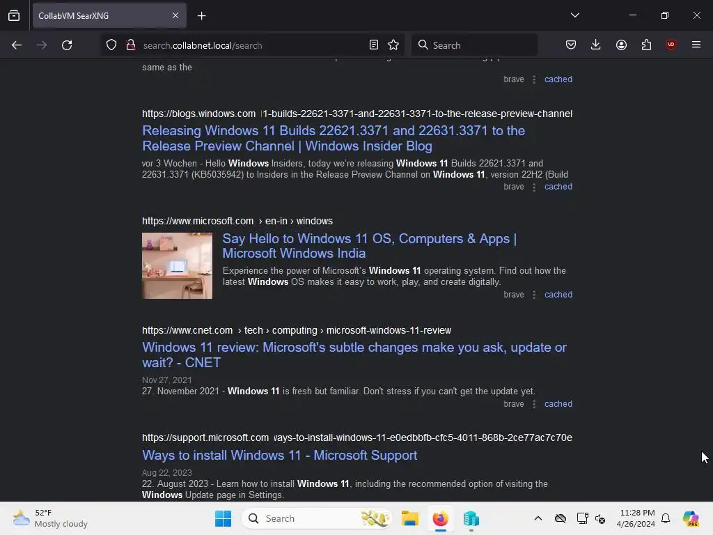
Task: Click the forward navigation arrow
Action: (42, 45)
